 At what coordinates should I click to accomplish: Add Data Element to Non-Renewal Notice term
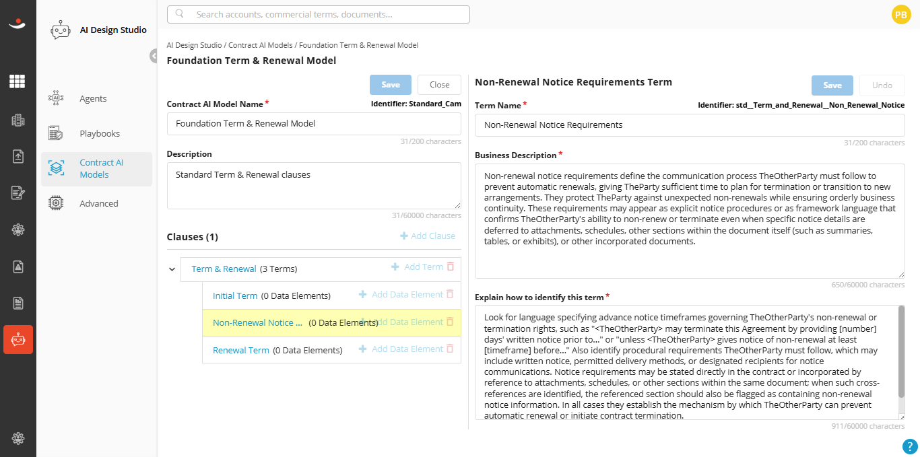[x=401, y=322]
